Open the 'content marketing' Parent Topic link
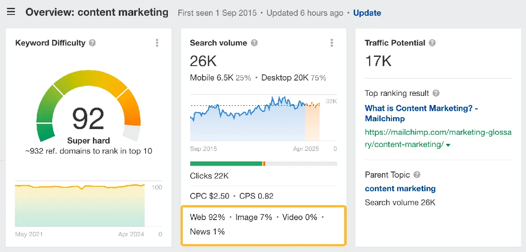Image resolution: width=526 pixels, height=252 pixels. pos(400,189)
